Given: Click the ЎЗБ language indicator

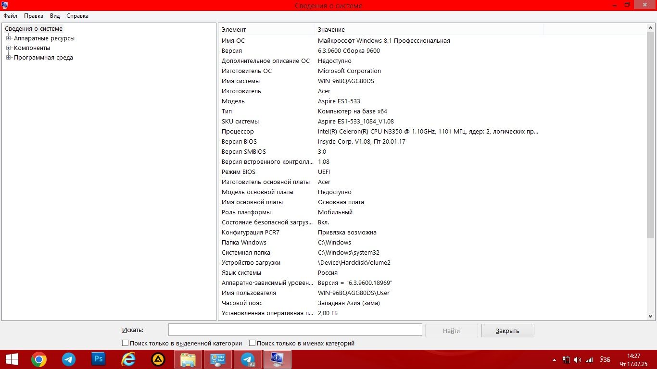Looking at the screenshot, I should pyautogui.click(x=605, y=359).
